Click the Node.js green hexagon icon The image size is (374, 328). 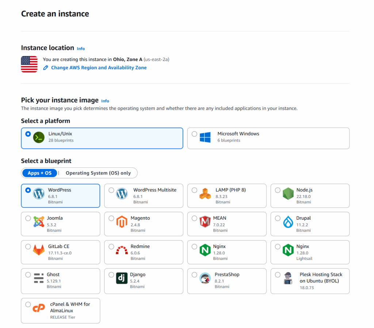click(x=288, y=193)
